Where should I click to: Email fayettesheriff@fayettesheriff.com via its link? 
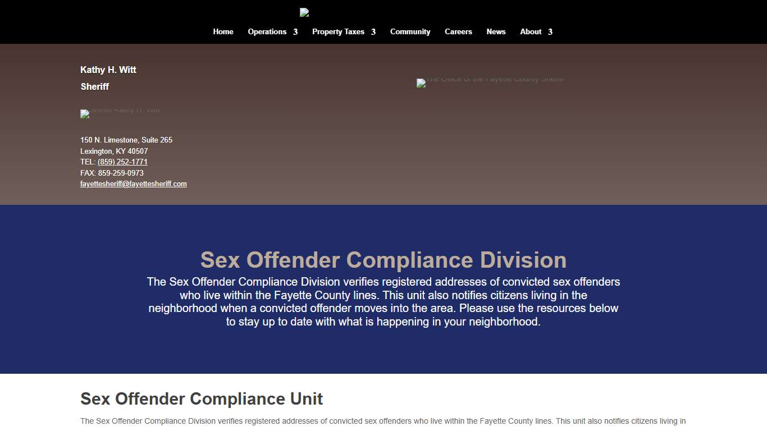coord(134,184)
